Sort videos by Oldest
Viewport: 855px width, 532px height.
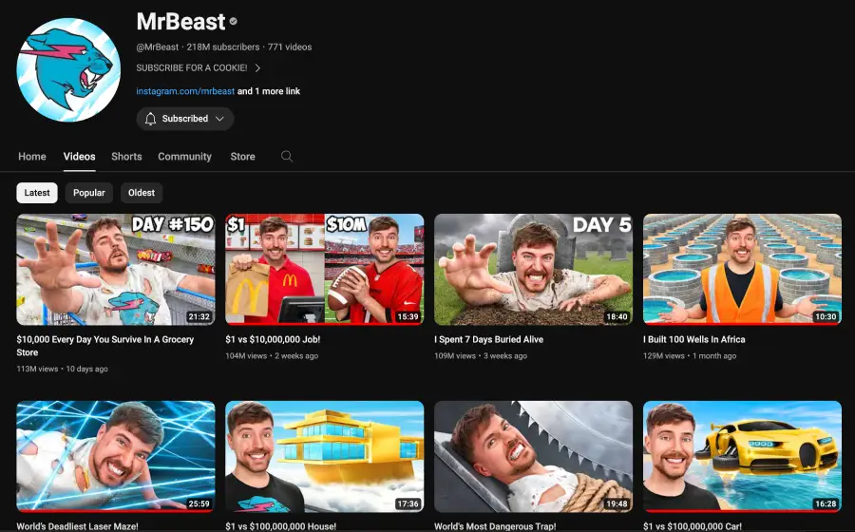(142, 193)
